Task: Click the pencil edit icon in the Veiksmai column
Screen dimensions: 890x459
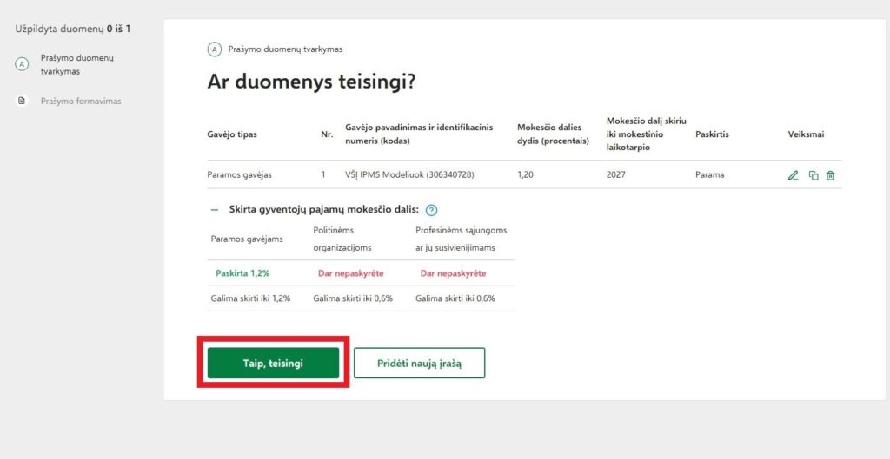Action: point(793,175)
